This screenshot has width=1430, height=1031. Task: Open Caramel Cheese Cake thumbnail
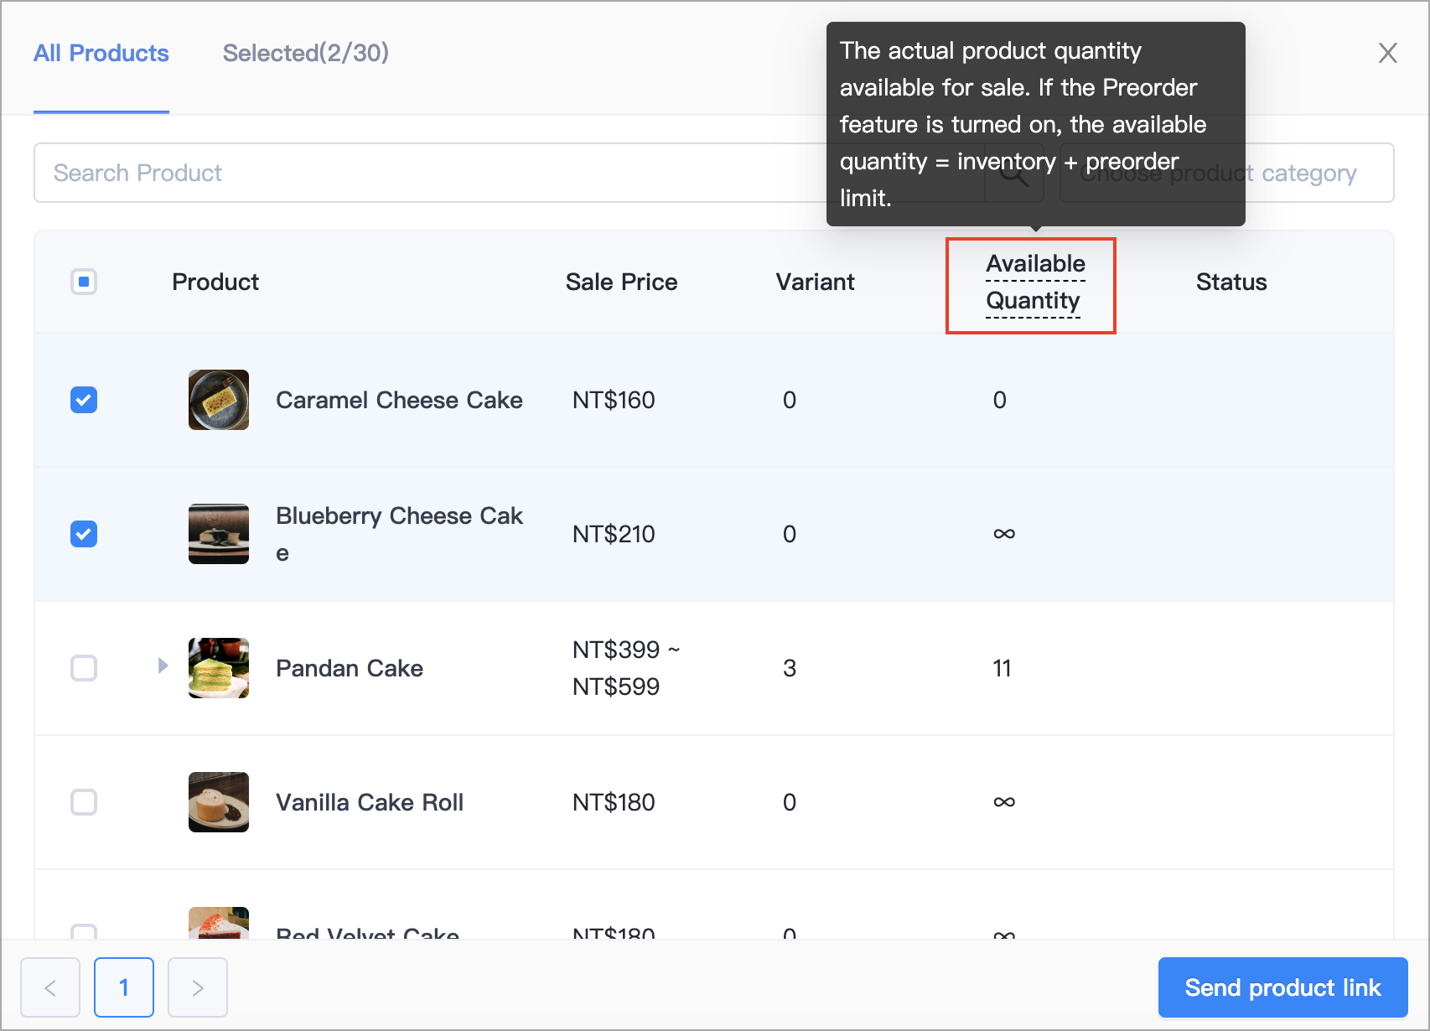pyautogui.click(x=219, y=400)
